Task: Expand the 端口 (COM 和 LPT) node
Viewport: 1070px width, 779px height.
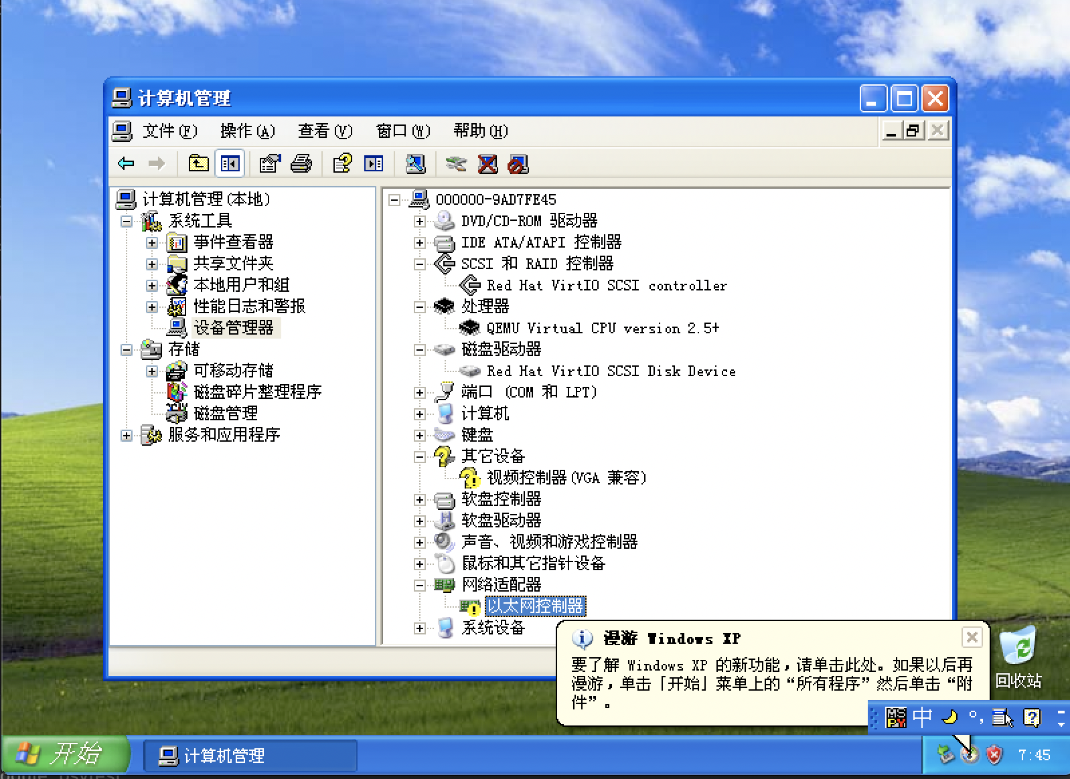Action: click(x=420, y=392)
